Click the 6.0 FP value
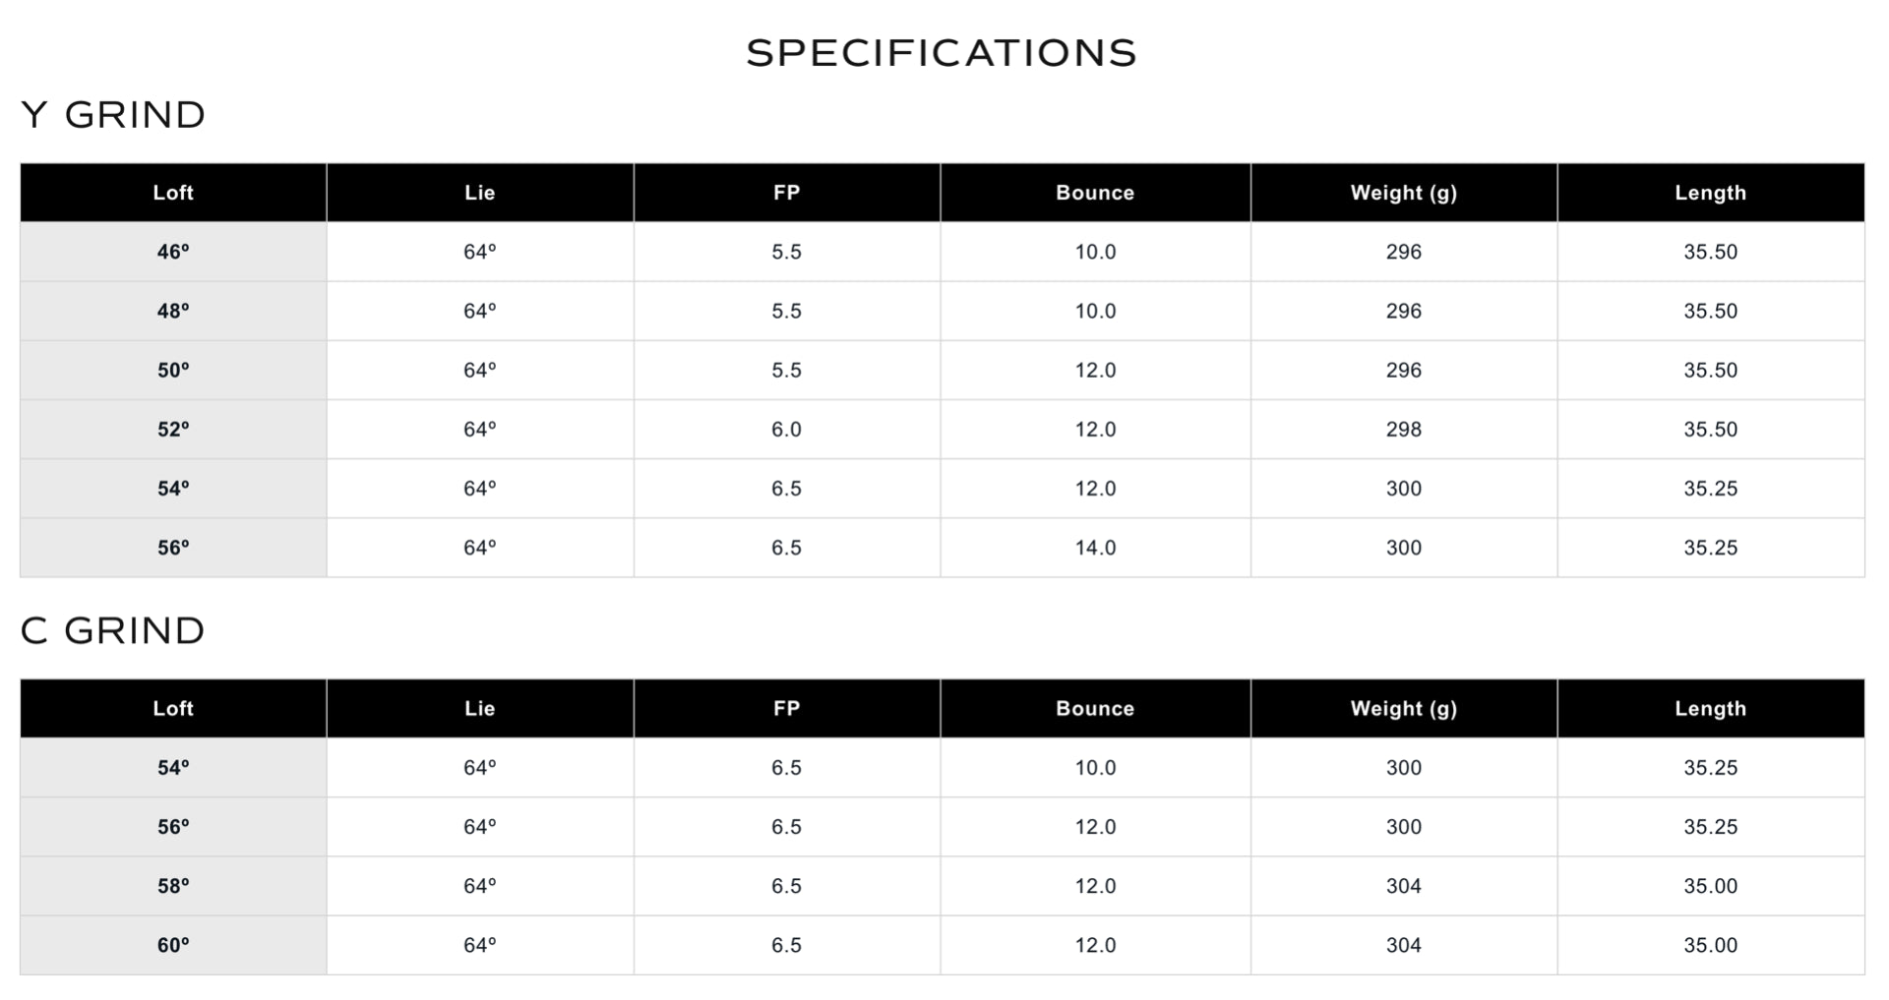This screenshot has height=1000, width=1889. (786, 430)
